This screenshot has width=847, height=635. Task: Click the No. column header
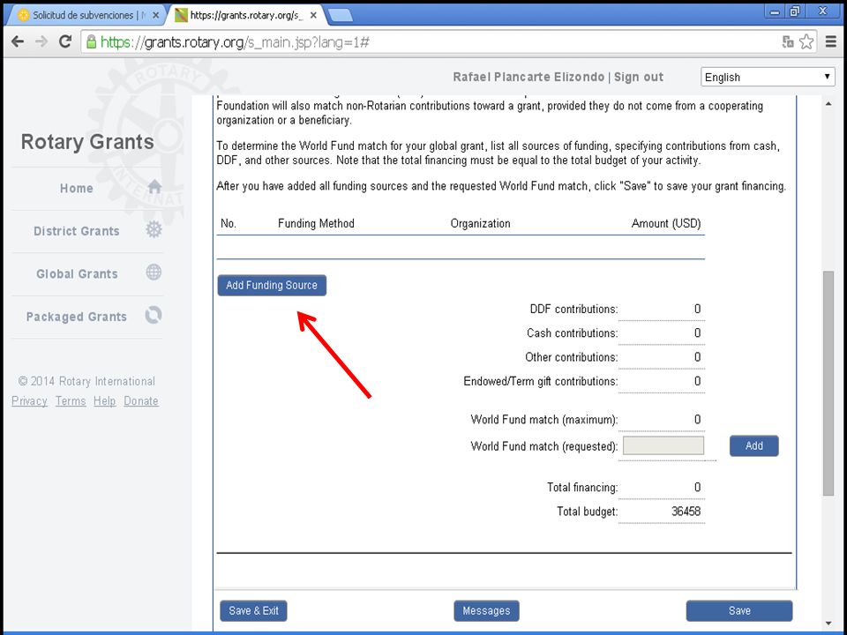[229, 223]
